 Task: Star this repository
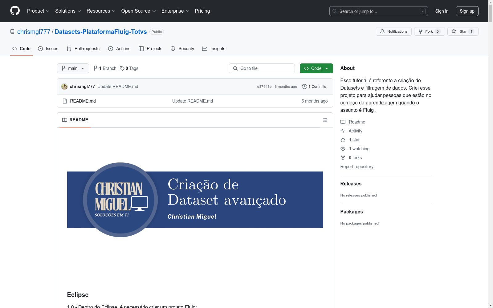click(463, 31)
